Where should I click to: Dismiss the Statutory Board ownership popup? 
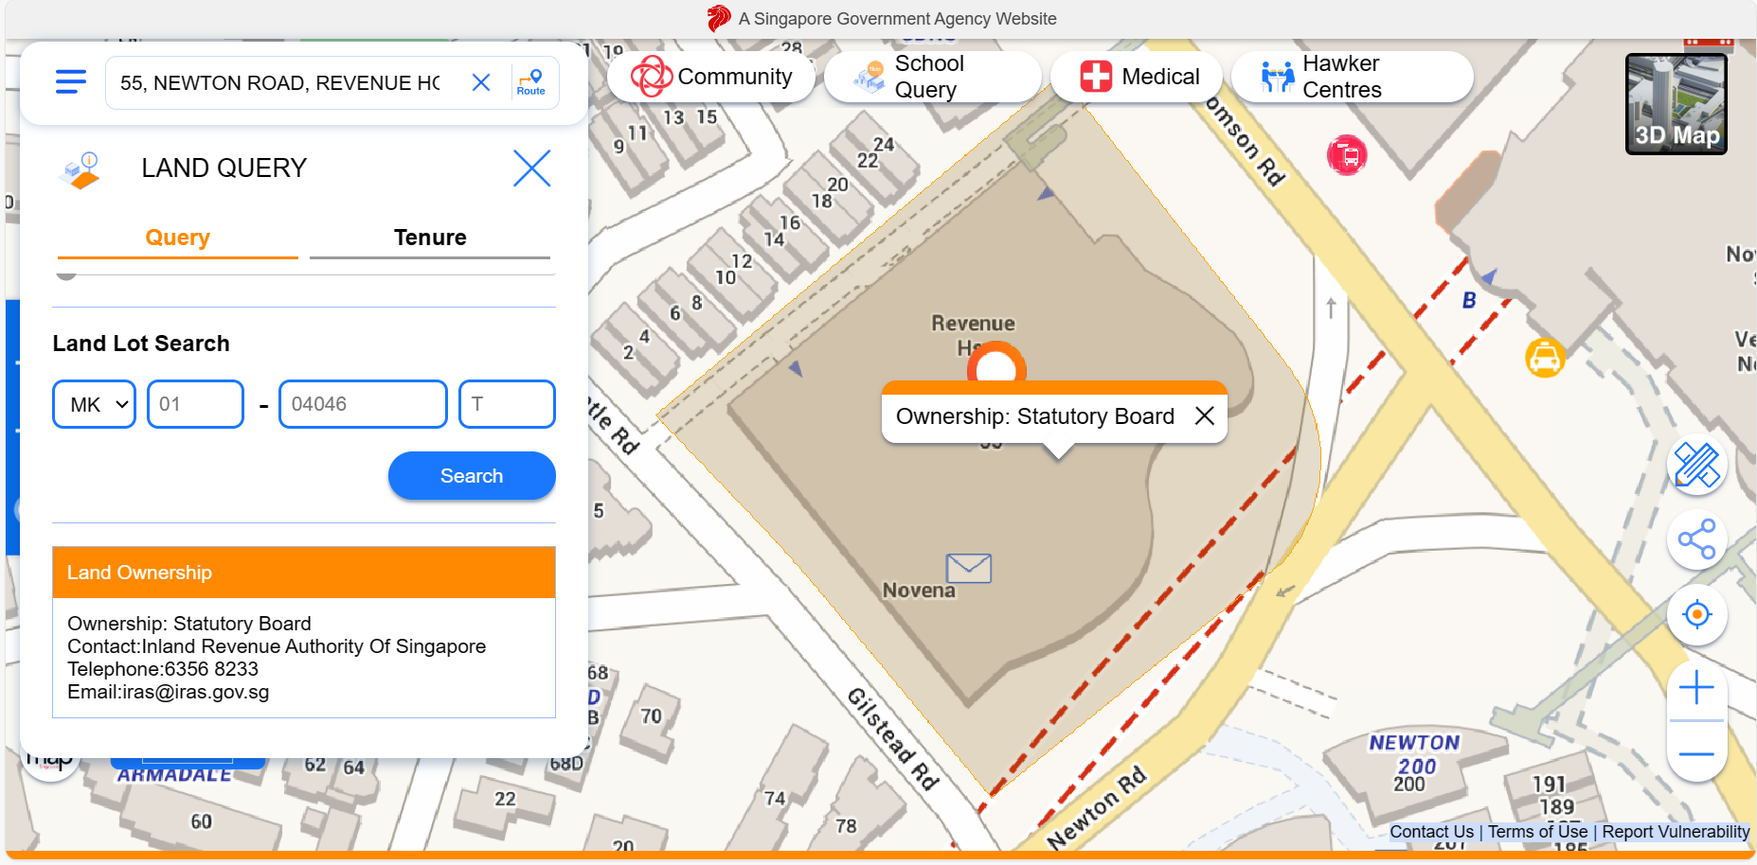[1204, 415]
